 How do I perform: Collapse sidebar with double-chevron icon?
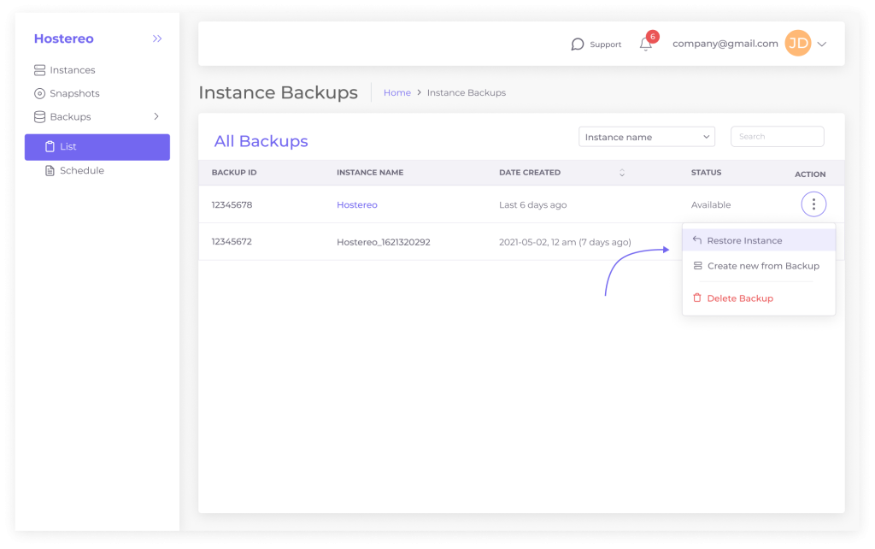[157, 38]
